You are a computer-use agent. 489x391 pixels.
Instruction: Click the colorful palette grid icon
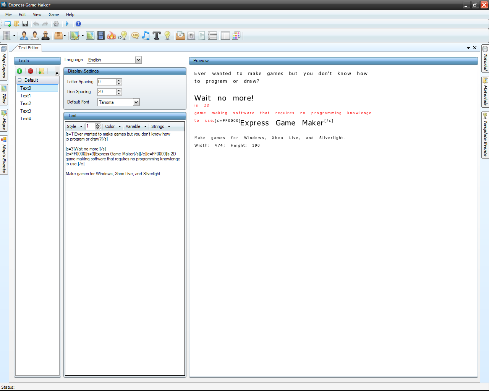pos(236,36)
